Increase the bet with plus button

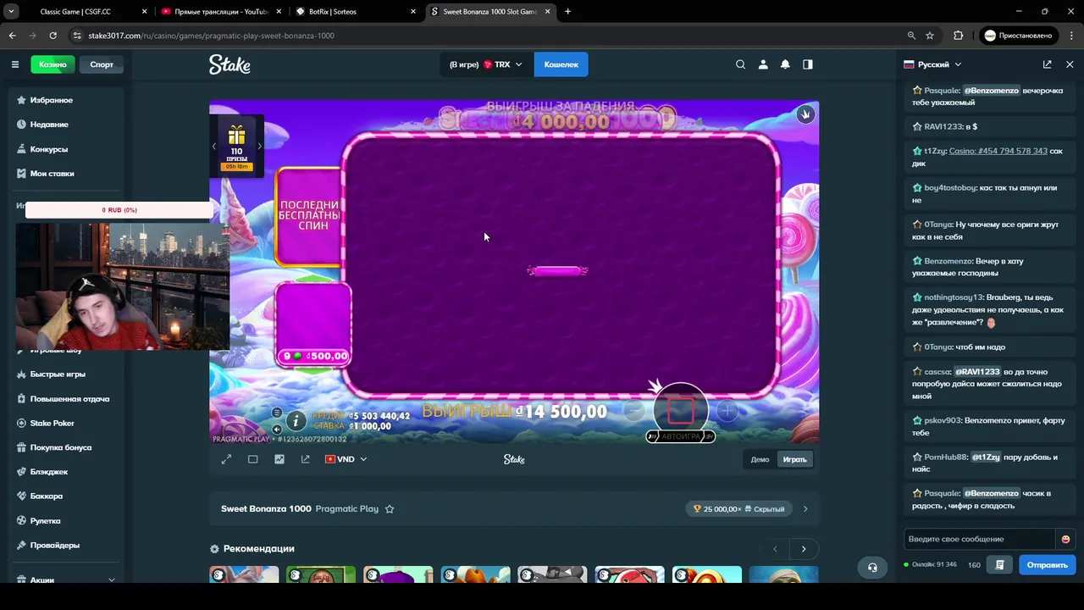[727, 411]
